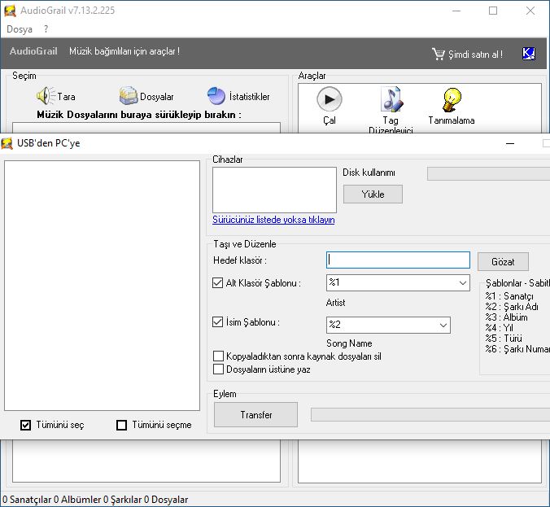Click the AudioGrail title bar app icon
550x507 pixels.
10,11
